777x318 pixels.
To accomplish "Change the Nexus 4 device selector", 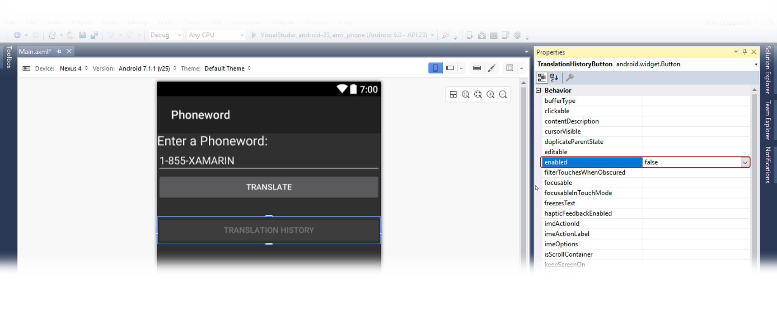I will click(74, 69).
